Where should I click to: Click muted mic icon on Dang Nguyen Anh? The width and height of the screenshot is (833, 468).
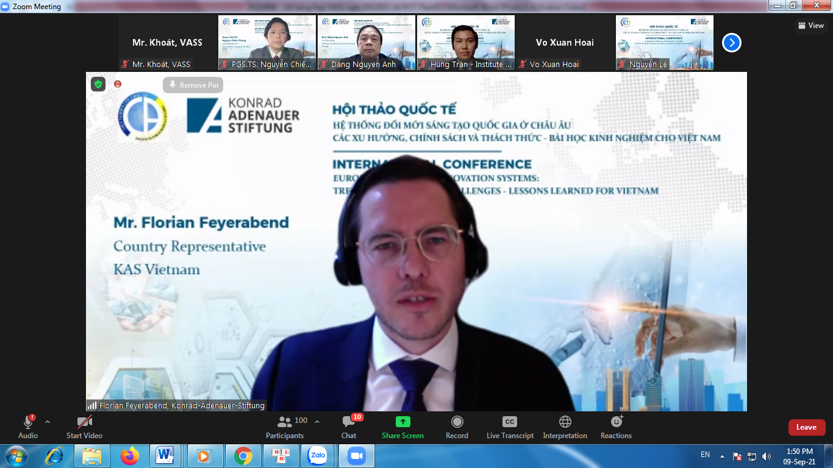click(324, 64)
